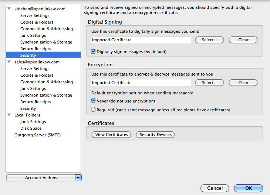Click Select for digital signing certificate
The width and height of the screenshot is (270, 195).
pos(209,40)
